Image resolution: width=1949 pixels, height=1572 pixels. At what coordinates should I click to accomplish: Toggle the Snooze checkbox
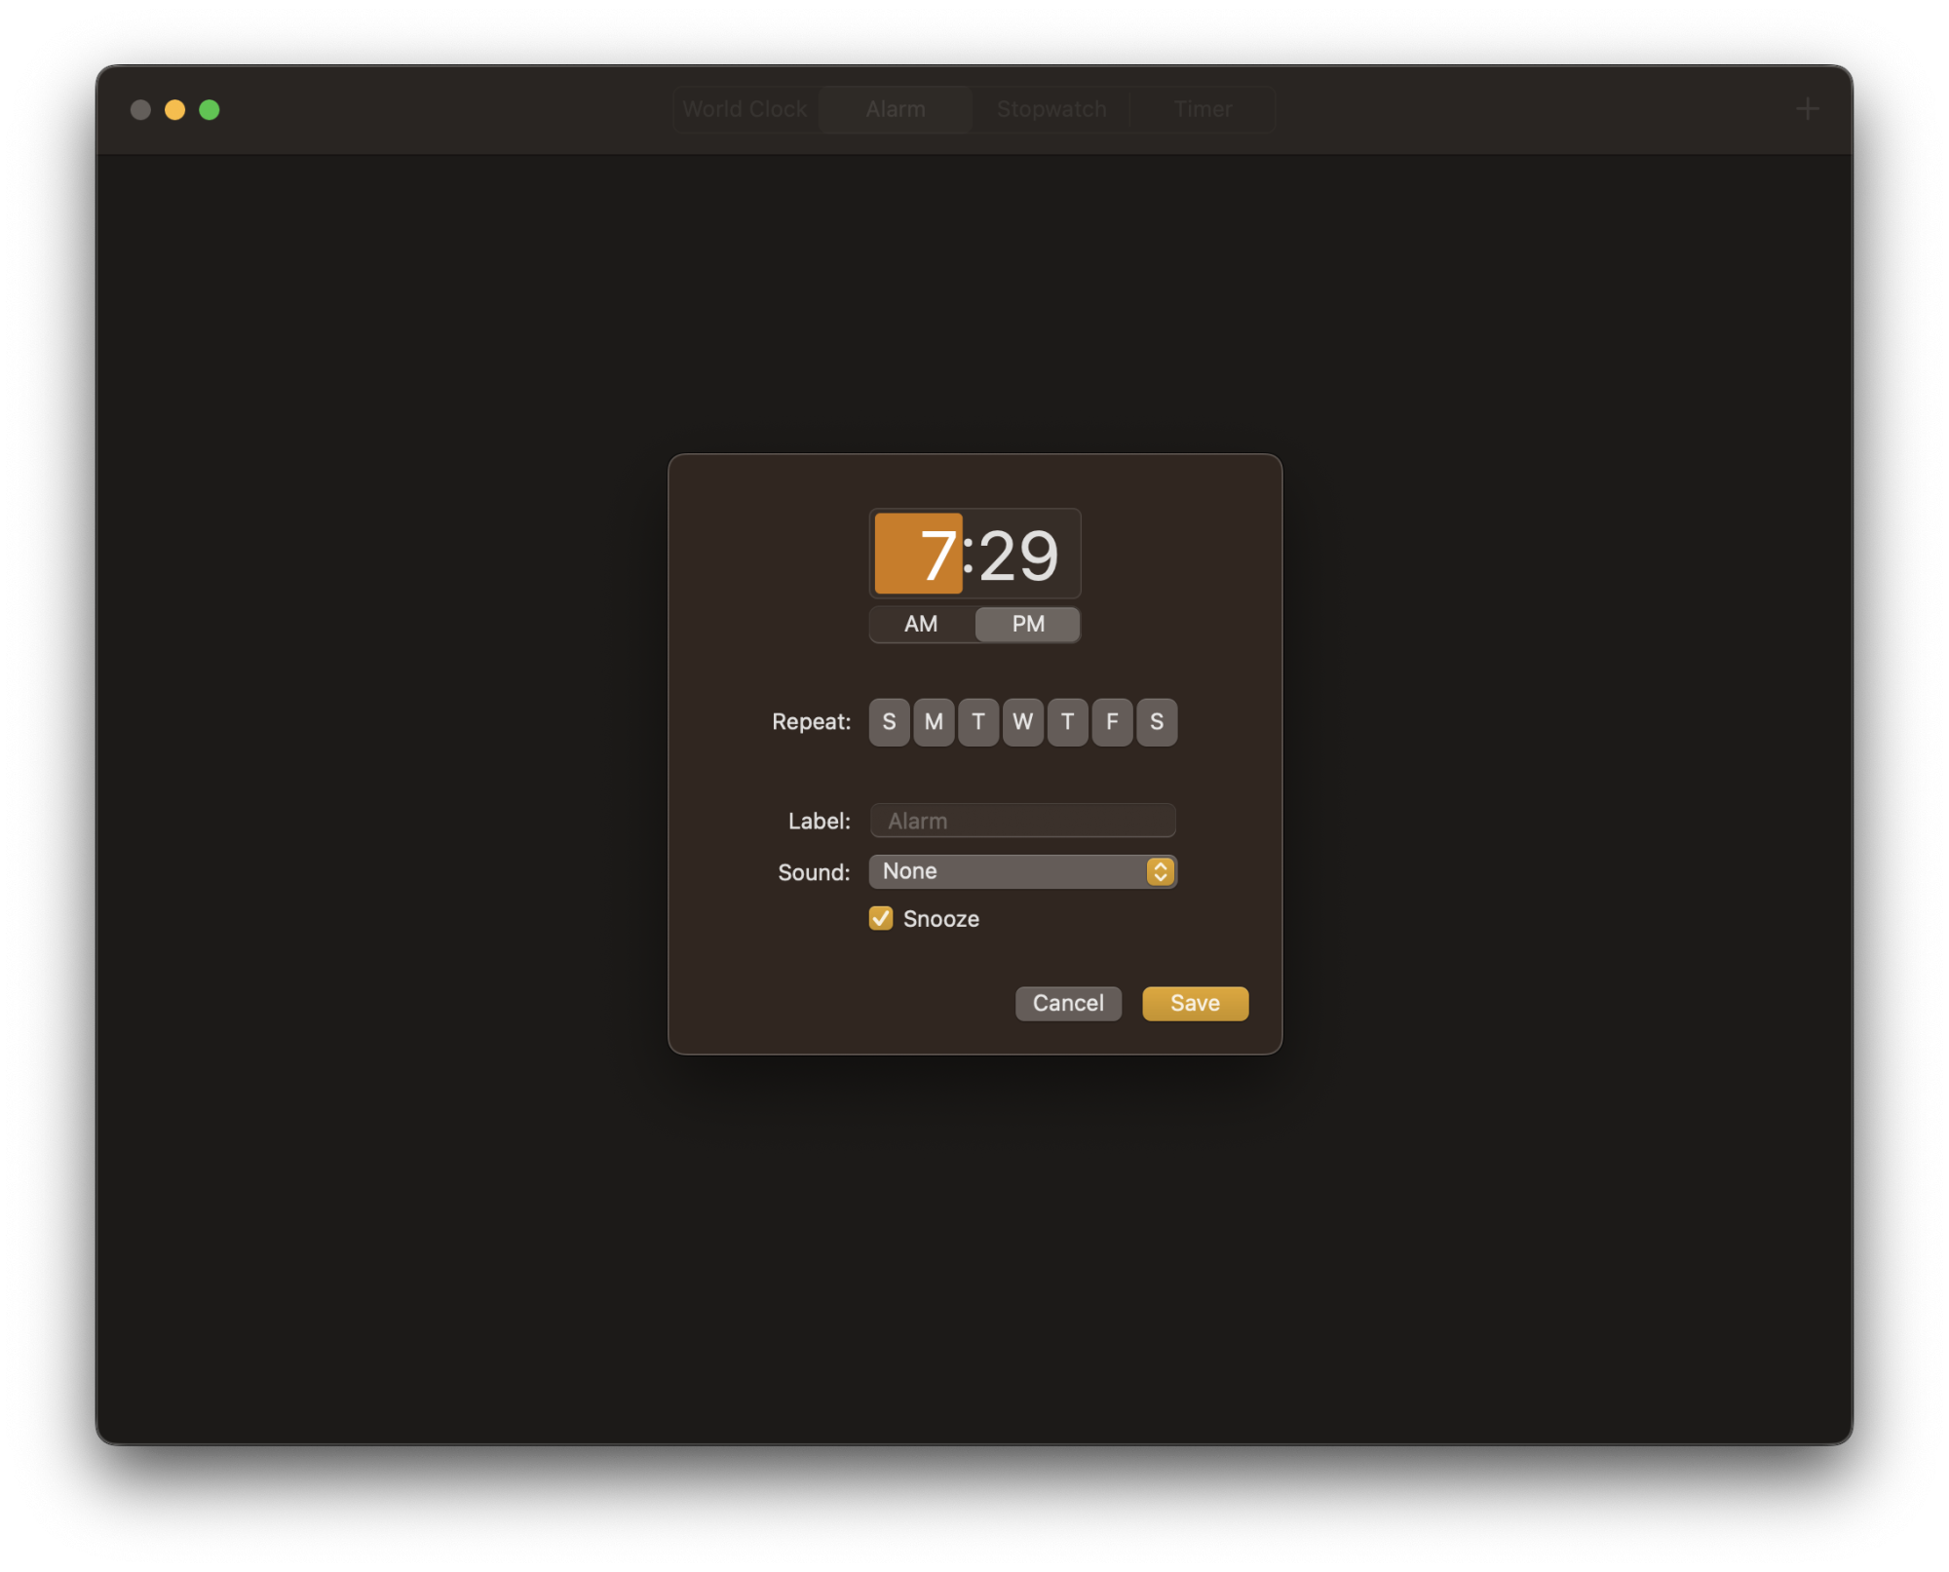(x=881, y=918)
